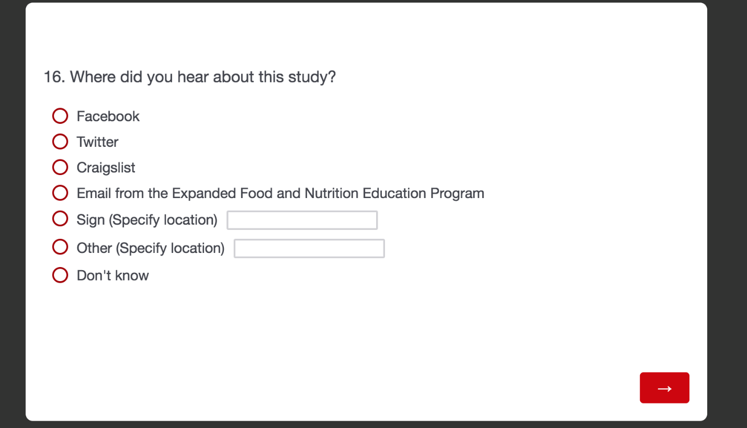Choose the Twitter radio button circle
The width and height of the screenshot is (747, 428).
coord(60,142)
